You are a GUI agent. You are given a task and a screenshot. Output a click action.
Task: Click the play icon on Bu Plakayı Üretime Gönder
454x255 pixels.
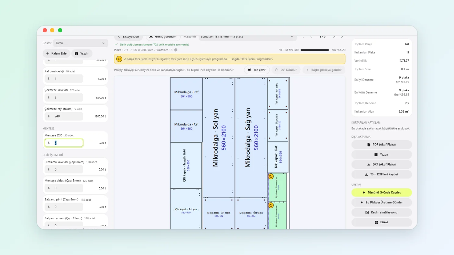tap(362, 203)
